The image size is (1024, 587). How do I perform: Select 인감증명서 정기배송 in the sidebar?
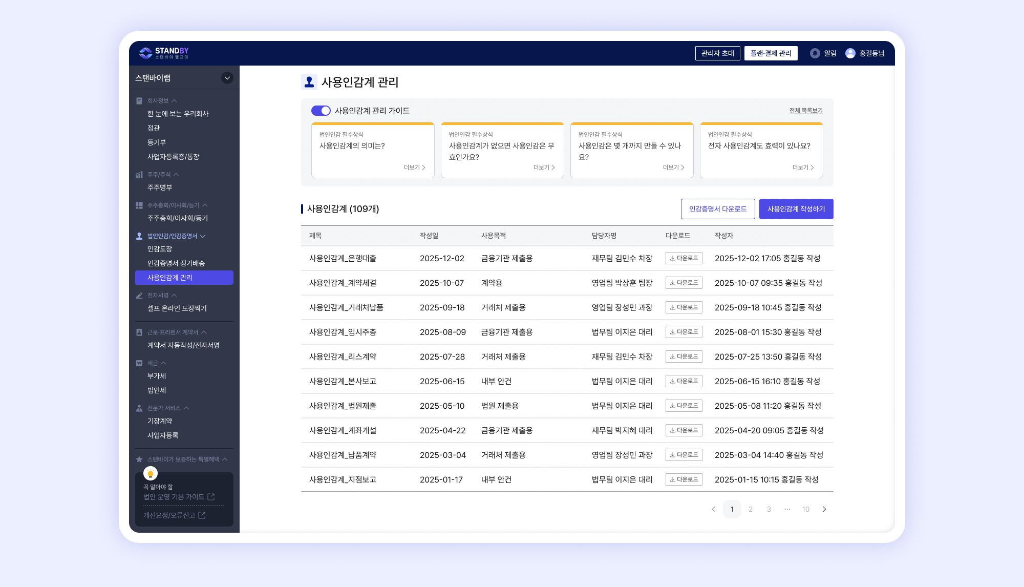click(x=176, y=263)
